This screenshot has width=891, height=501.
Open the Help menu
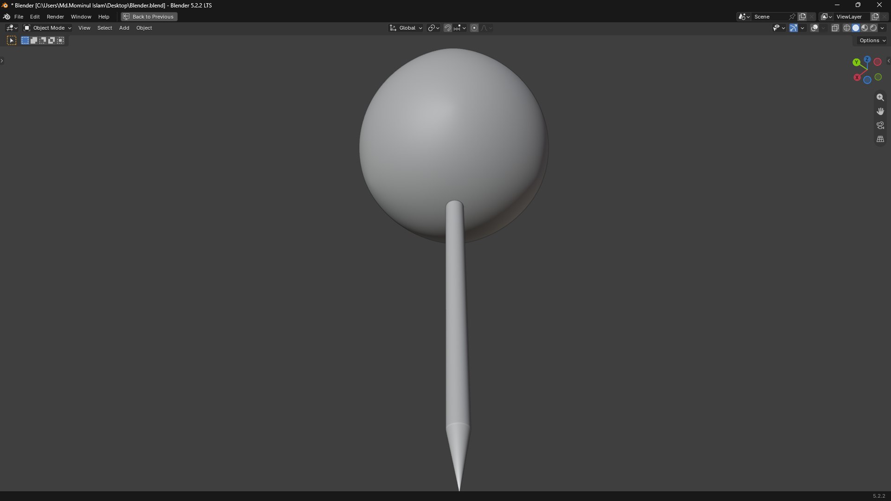click(103, 17)
